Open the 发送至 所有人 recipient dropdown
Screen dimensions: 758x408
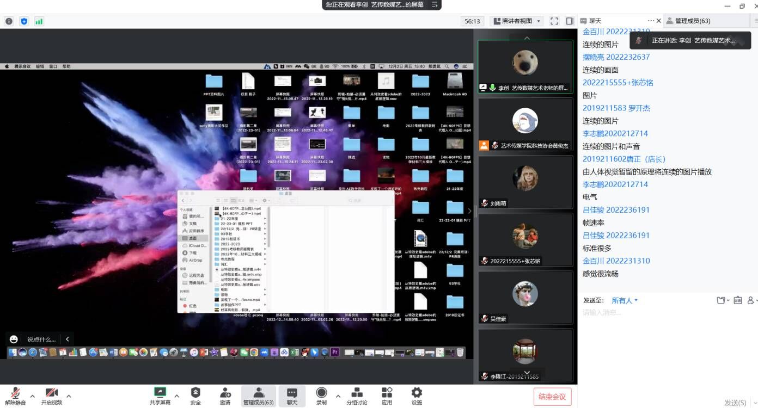(x=624, y=300)
